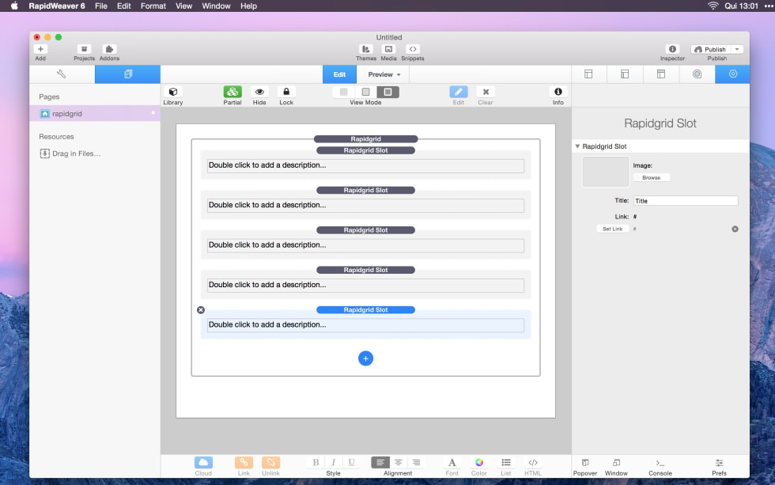Open the Snippets panel
The height and width of the screenshot is (485, 775).
(413, 49)
